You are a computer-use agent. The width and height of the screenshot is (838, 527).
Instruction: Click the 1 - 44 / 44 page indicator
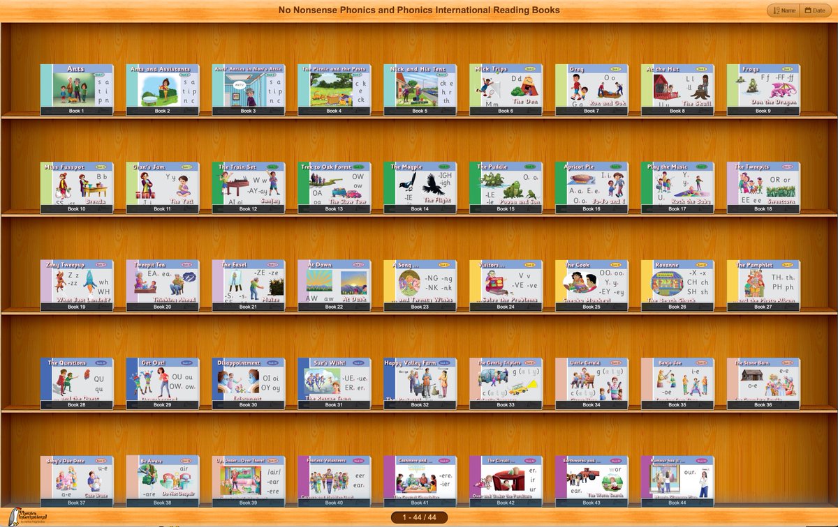[419, 517]
